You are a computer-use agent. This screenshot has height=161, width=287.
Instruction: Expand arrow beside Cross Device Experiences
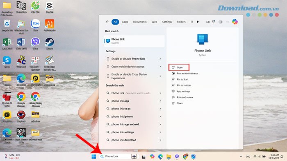tap(160, 76)
